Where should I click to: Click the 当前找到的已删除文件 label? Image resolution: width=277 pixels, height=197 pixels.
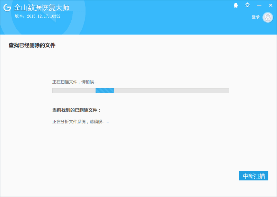point(77,110)
